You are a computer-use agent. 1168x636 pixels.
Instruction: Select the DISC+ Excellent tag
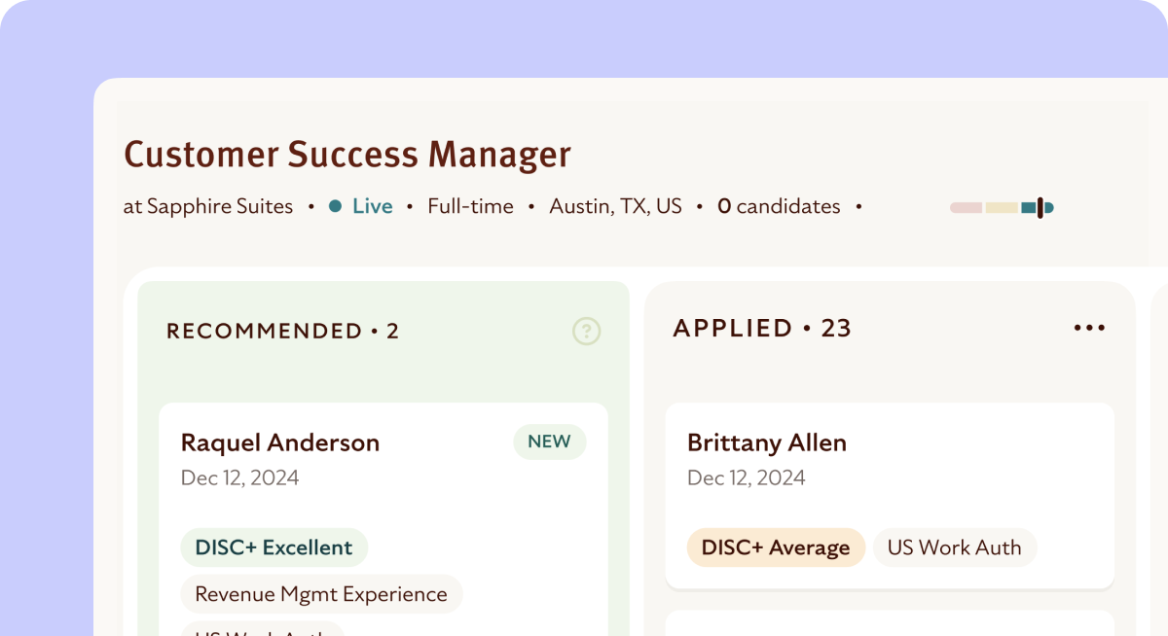point(274,548)
